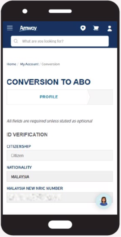Click the Amway logo

tap(28, 28)
